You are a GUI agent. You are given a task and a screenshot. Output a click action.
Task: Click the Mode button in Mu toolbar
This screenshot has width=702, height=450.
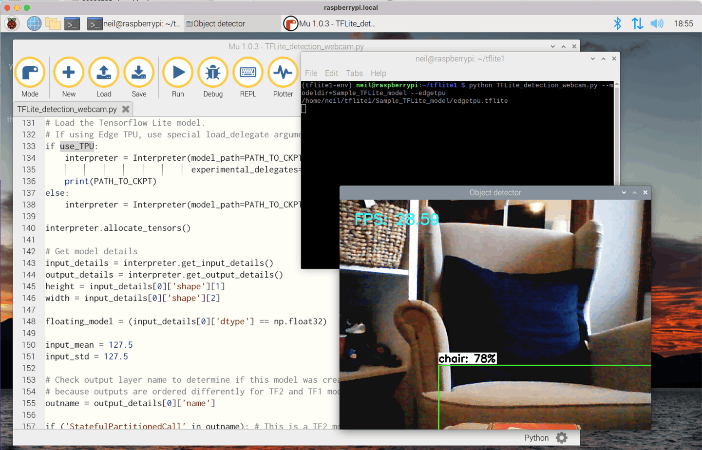point(30,73)
